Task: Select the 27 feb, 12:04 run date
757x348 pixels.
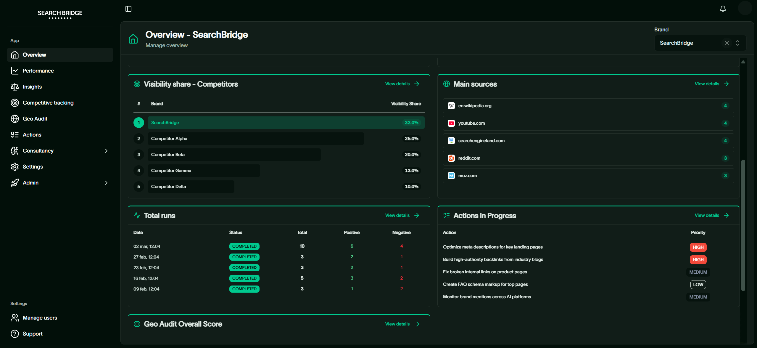Action: pos(146,257)
